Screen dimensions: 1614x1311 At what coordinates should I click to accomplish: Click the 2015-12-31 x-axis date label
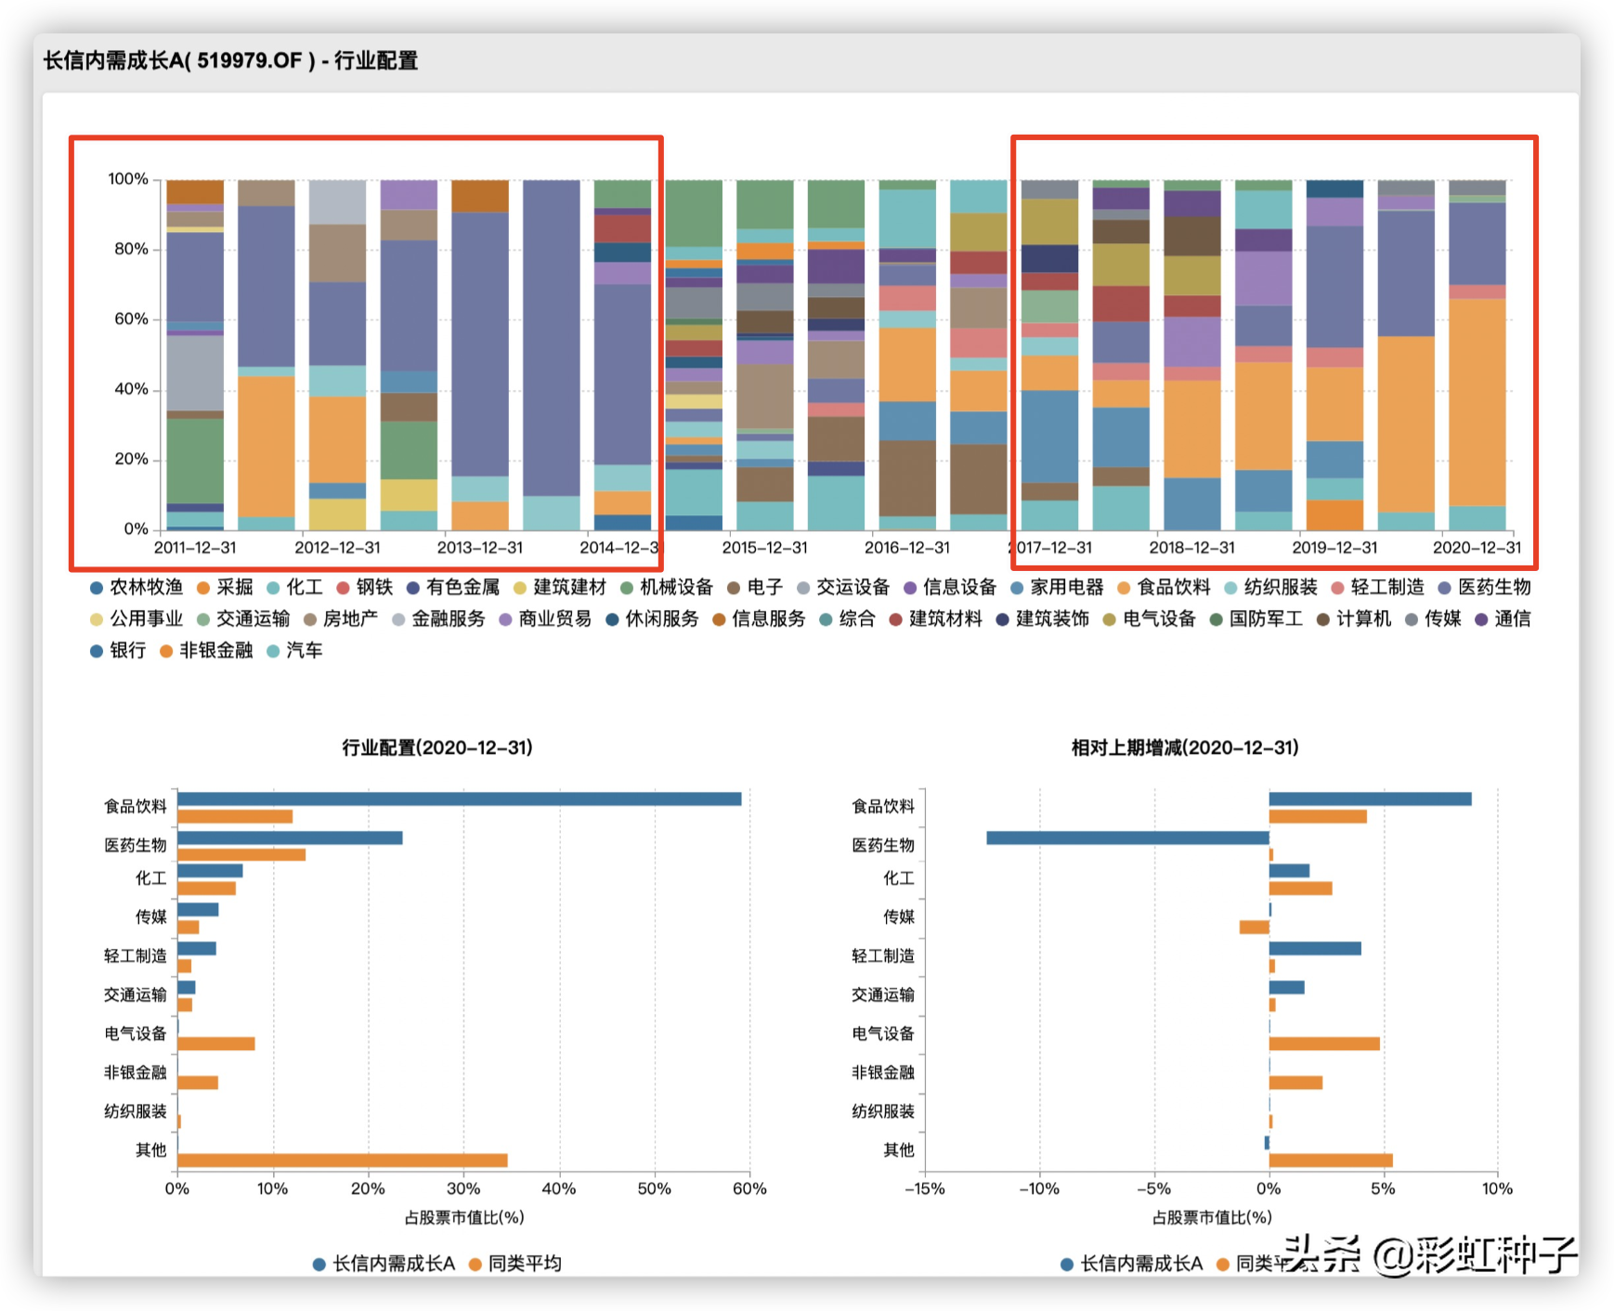tap(765, 548)
